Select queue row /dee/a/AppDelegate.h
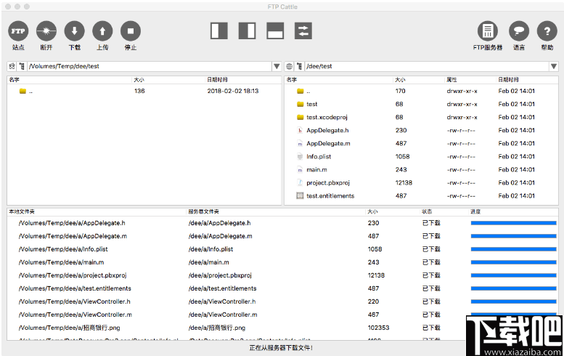Screen dimensions: 564x356 (x=282, y=223)
